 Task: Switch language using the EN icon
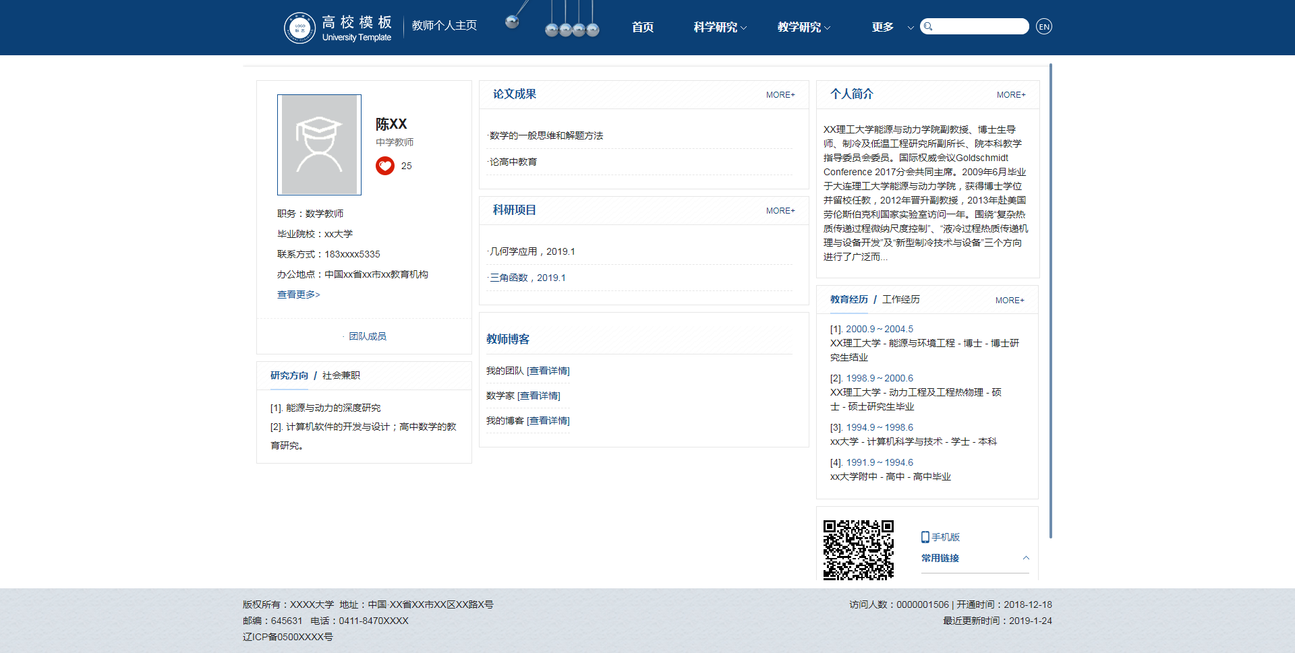pyautogui.click(x=1043, y=26)
